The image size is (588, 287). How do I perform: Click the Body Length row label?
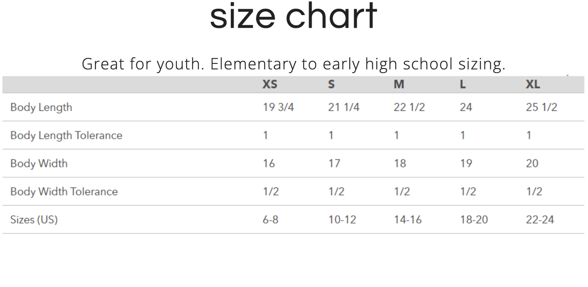[x=41, y=107]
